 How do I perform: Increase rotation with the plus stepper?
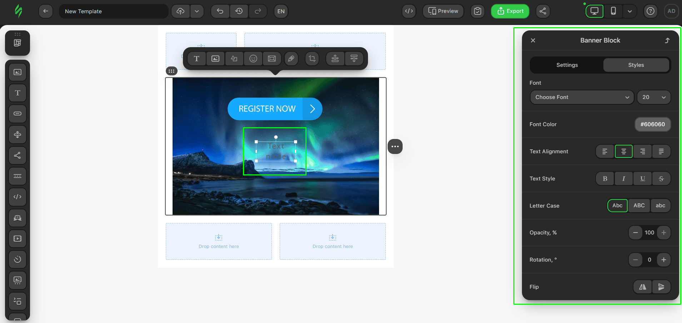point(663,260)
